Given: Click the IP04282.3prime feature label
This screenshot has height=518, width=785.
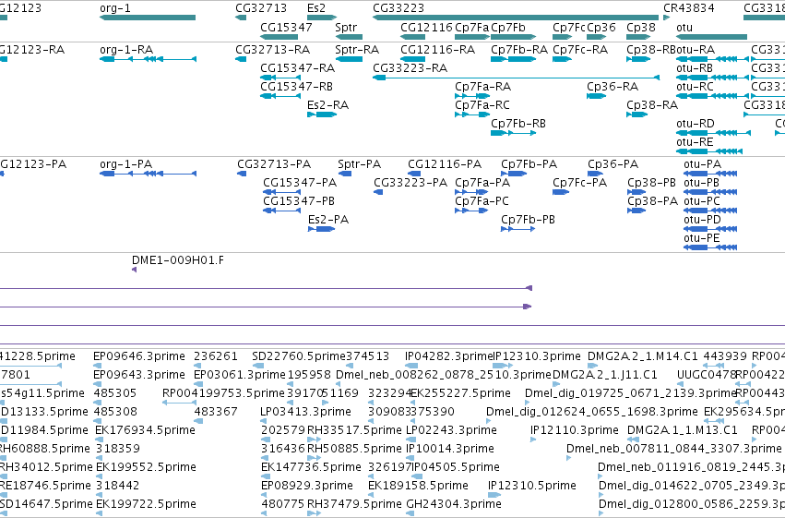Looking at the screenshot, I should [450, 356].
